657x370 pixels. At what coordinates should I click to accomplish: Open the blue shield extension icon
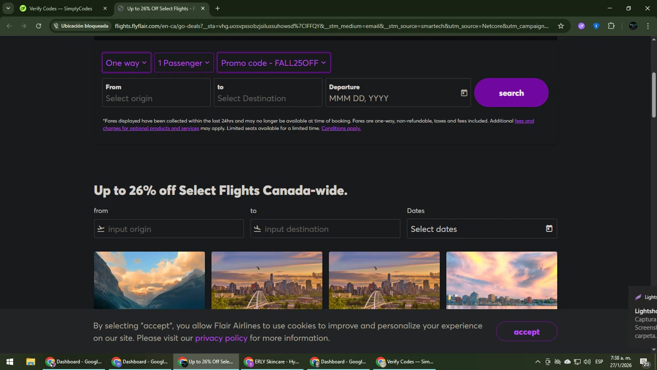[x=596, y=26]
